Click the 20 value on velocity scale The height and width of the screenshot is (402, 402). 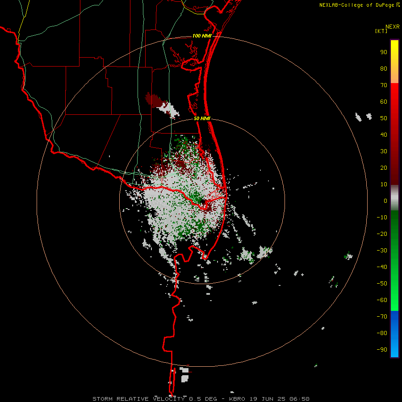click(384, 168)
